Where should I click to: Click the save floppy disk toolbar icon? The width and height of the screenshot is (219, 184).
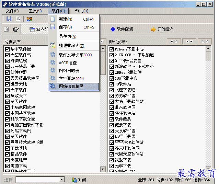point(9,19)
